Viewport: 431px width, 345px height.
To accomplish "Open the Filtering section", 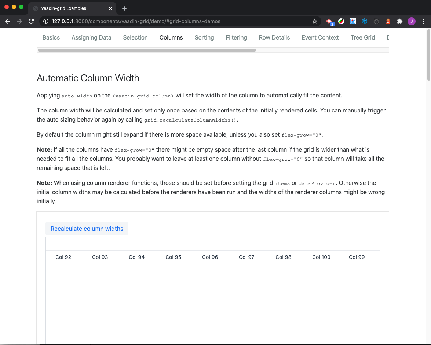I will (x=236, y=37).
